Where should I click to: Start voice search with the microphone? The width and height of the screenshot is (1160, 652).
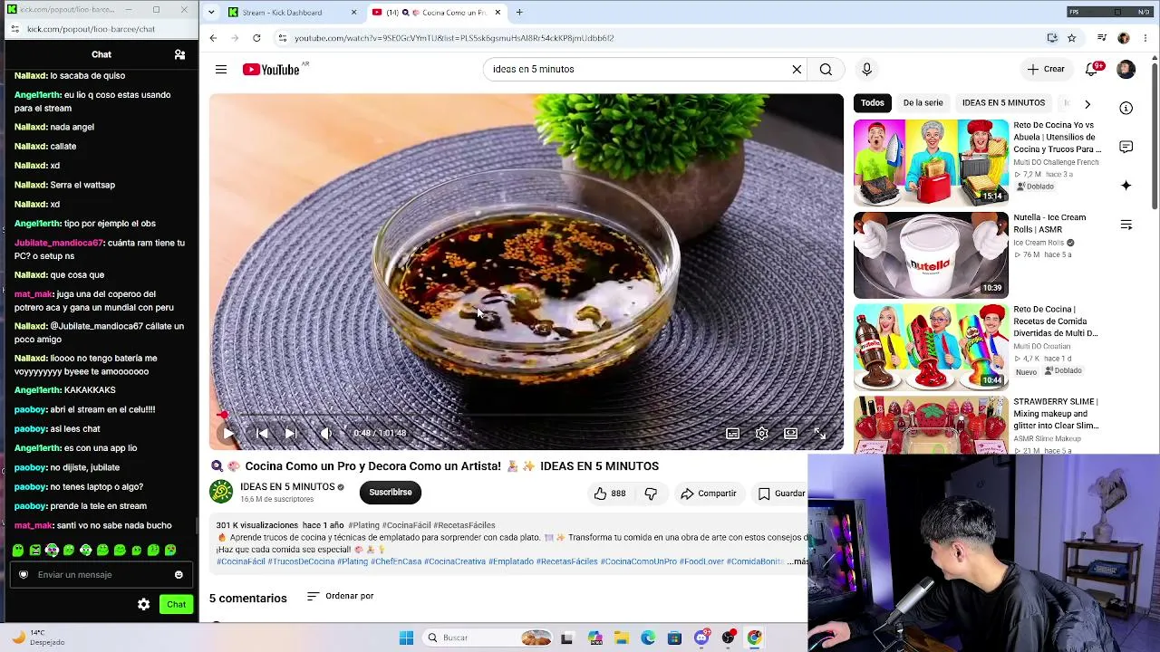866,69
